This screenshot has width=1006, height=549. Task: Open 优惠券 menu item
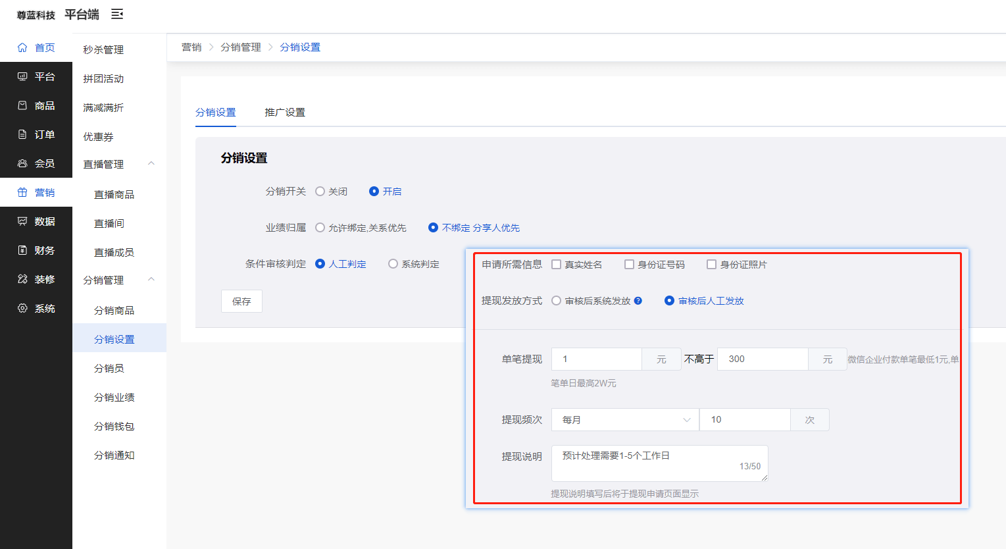[119, 136]
